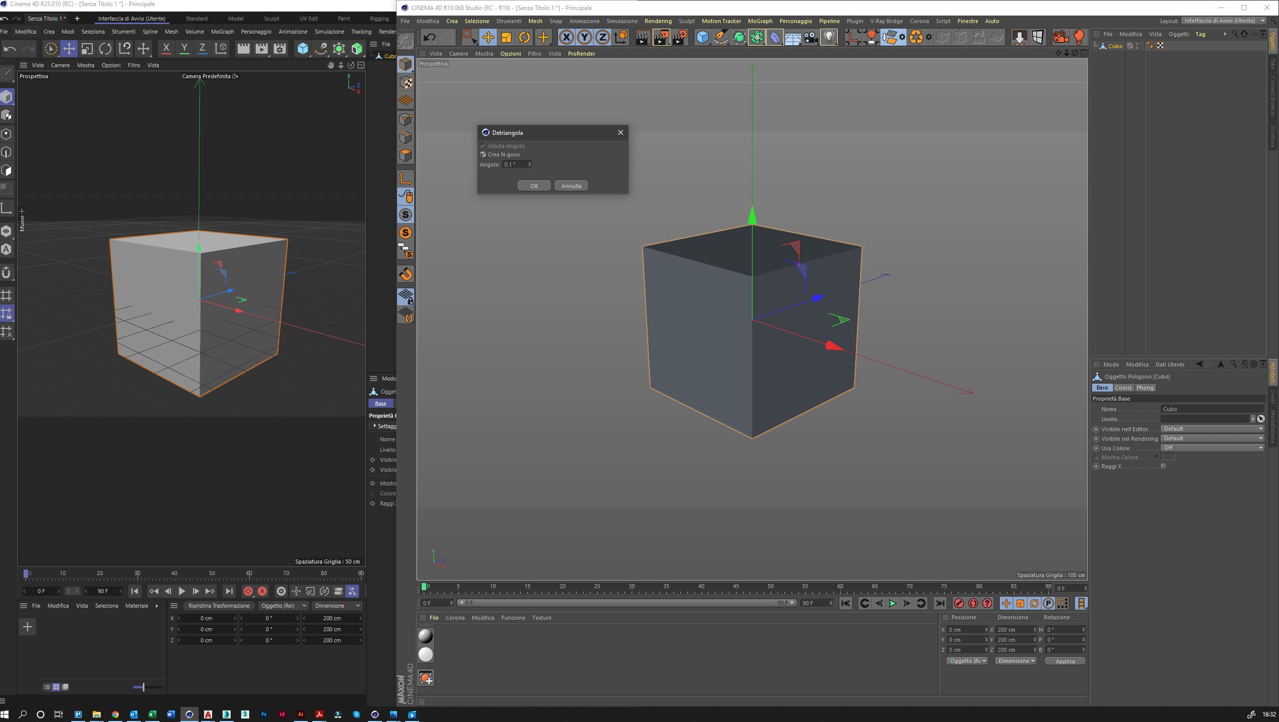Open the Camera object icon in R19
Viewport: 1279px width, 722px height.
click(x=811, y=37)
